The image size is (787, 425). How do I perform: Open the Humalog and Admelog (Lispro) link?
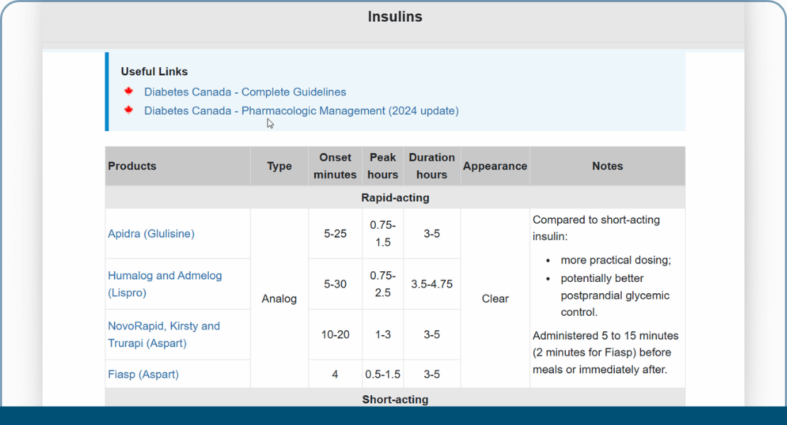pos(164,283)
